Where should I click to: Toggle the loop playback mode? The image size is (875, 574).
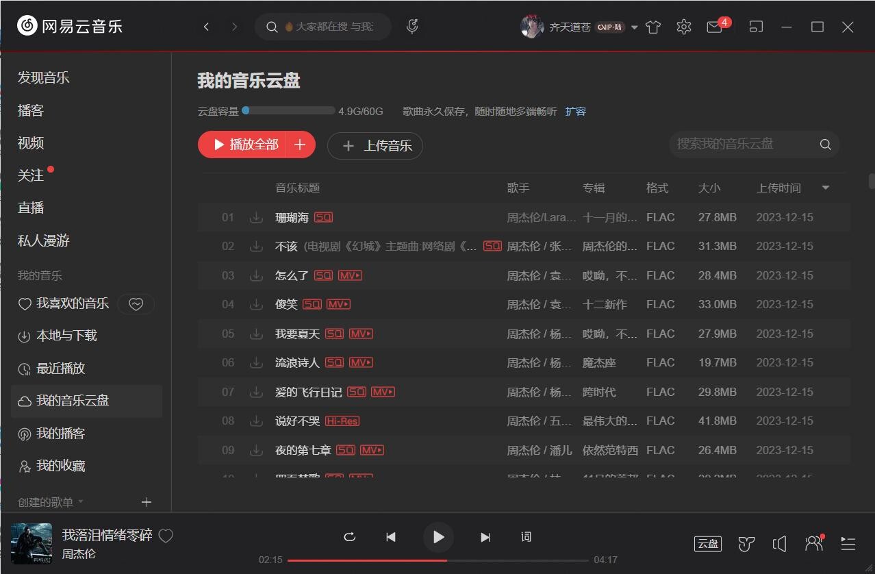(x=350, y=537)
